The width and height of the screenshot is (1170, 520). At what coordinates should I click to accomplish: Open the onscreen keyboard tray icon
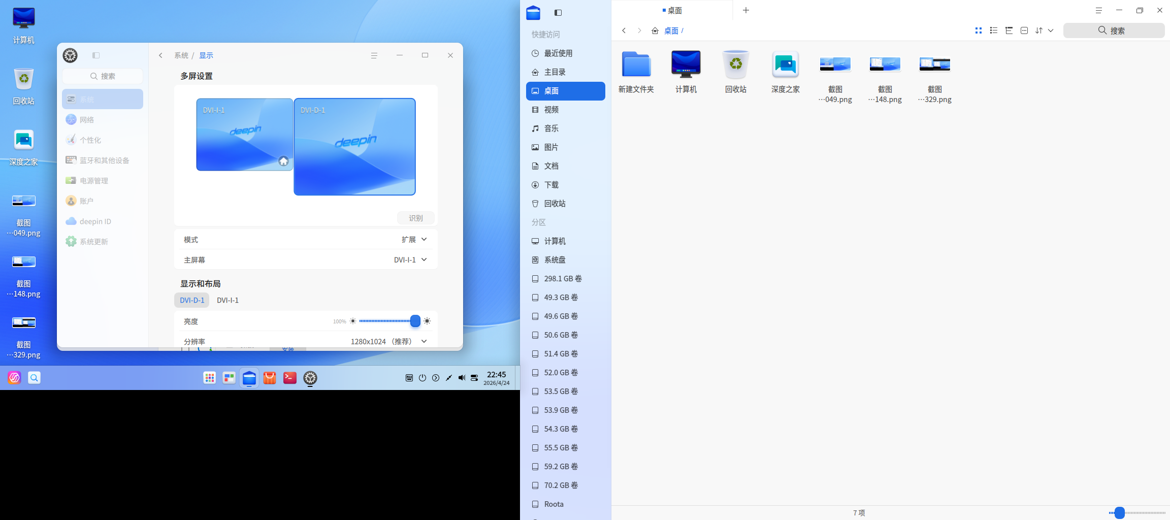[409, 378]
